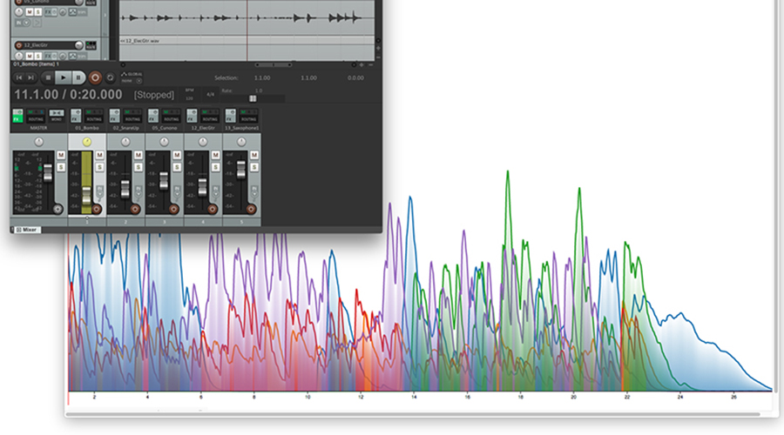
Task: Select the Mixer tab
Action: [x=26, y=230]
